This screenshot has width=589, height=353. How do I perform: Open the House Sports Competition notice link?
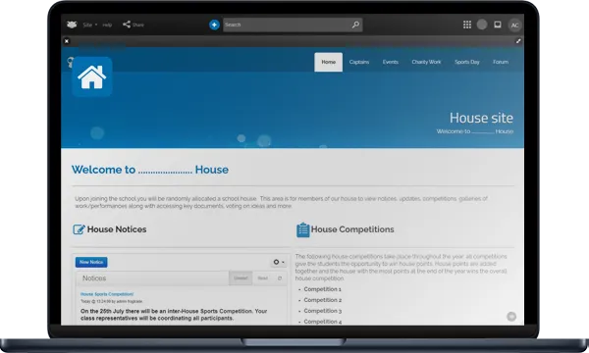pos(107,294)
